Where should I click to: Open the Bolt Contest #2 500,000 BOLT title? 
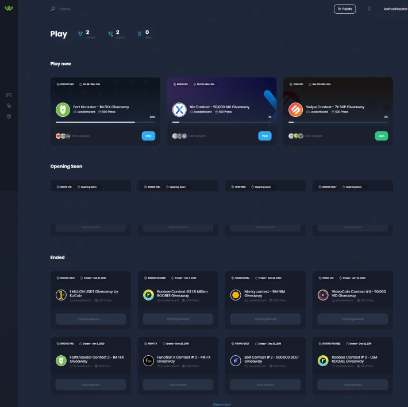tap(271, 359)
